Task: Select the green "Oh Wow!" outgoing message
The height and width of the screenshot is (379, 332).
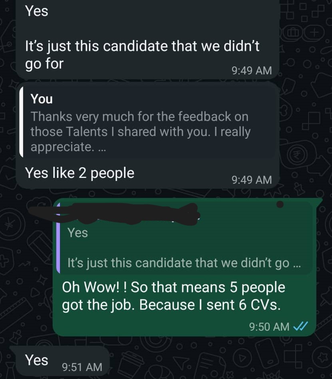Action: (173, 296)
